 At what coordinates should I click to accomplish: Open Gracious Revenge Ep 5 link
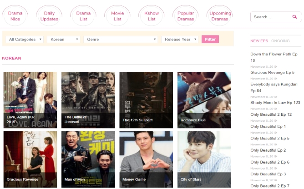273,72
